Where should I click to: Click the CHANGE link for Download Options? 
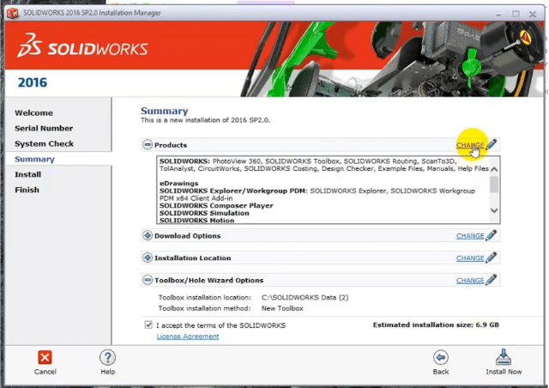coord(470,236)
